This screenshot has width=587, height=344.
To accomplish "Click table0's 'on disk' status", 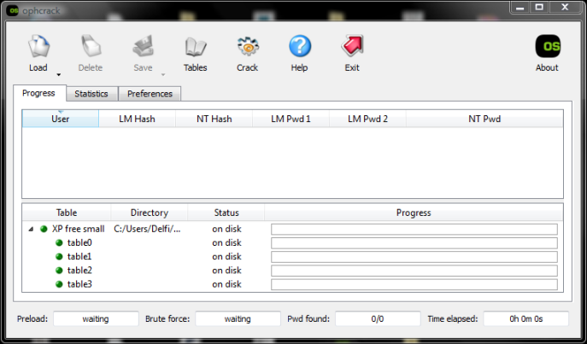I will [x=226, y=242].
